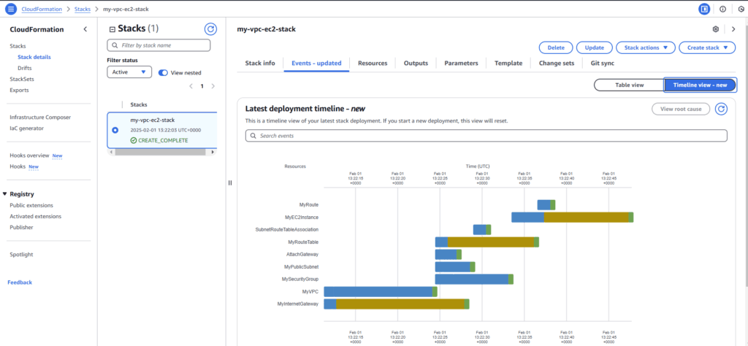
Task: Click the stacks list horizontal scrollbar
Action: tap(160, 152)
